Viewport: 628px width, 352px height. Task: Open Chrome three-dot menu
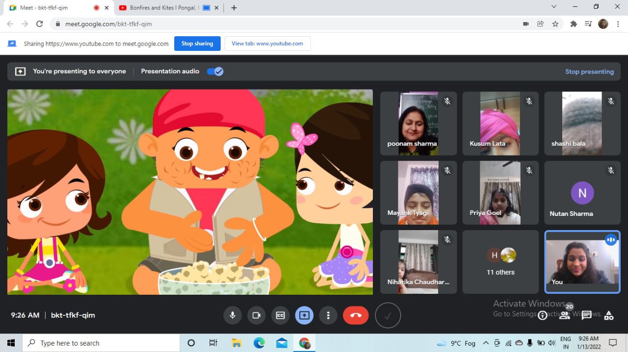617,23
